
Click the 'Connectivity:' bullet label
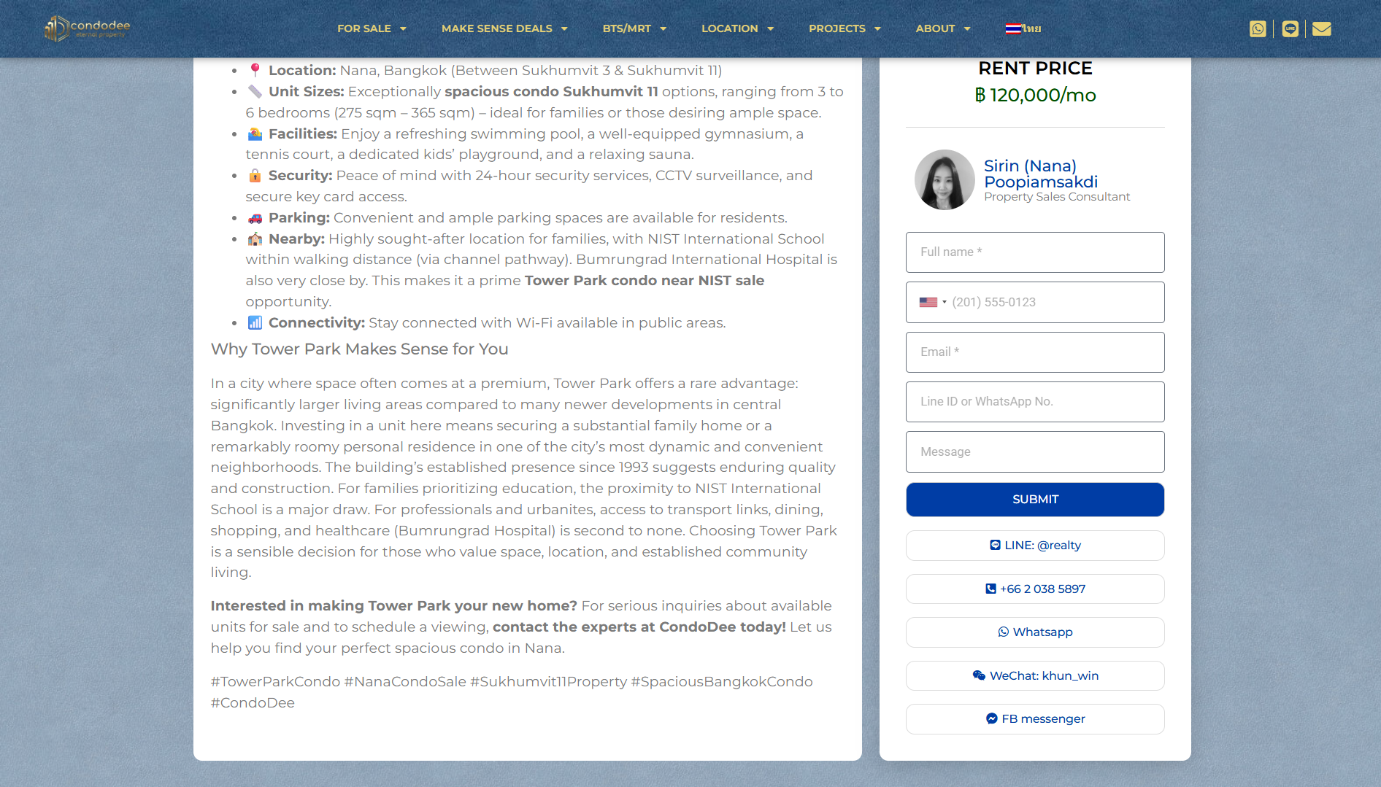[316, 323]
